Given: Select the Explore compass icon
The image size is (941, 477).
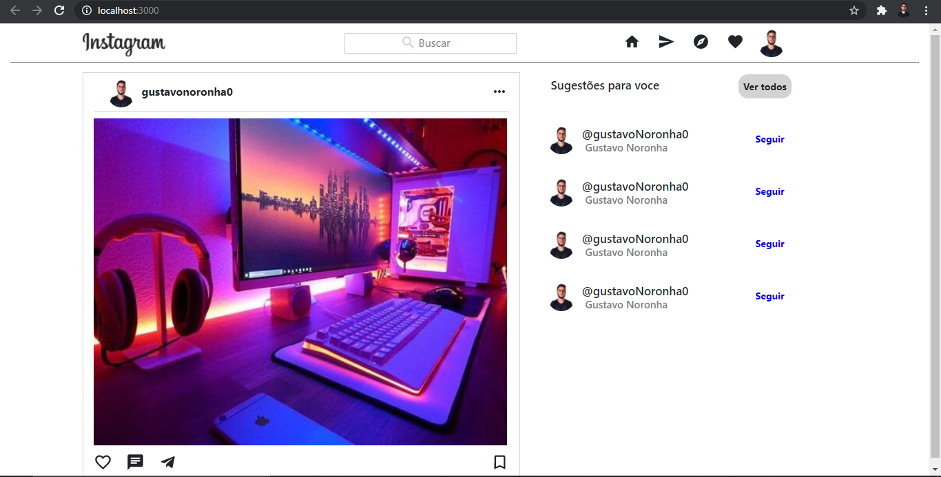Looking at the screenshot, I should coord(701,41).
